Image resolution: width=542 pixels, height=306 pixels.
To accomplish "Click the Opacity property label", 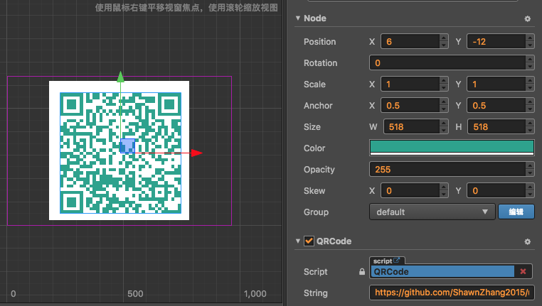I will (319, 170).
